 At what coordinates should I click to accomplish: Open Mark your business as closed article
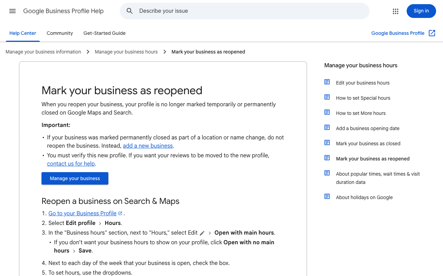pyautogui.click(x=368, y=144)
